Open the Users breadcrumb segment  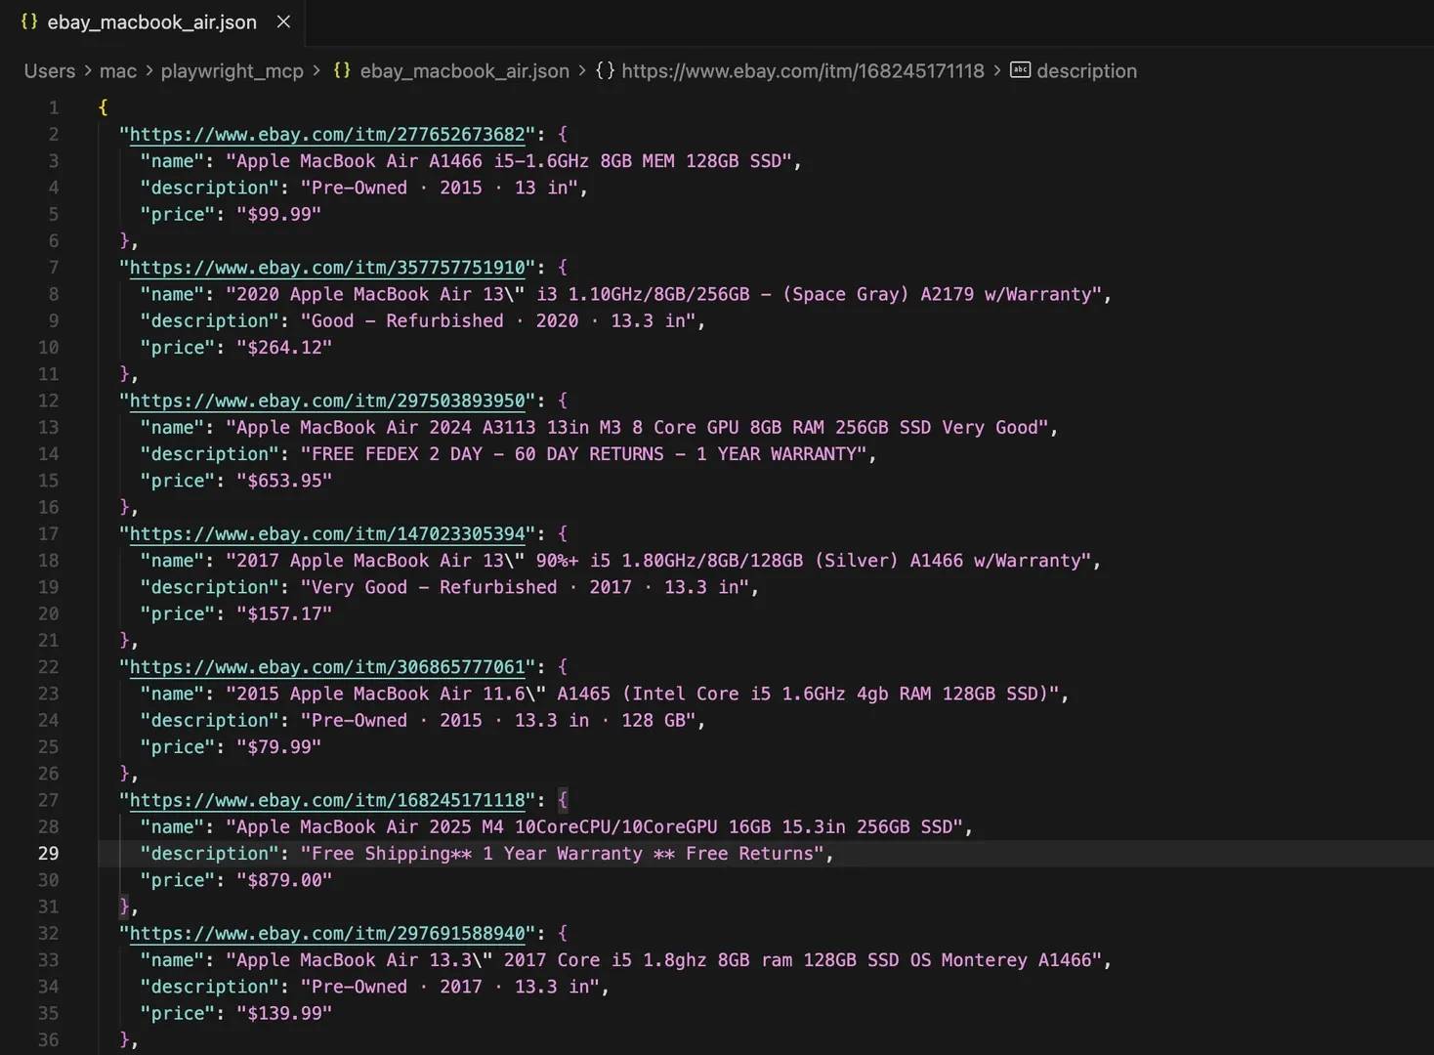pos(50,71)
